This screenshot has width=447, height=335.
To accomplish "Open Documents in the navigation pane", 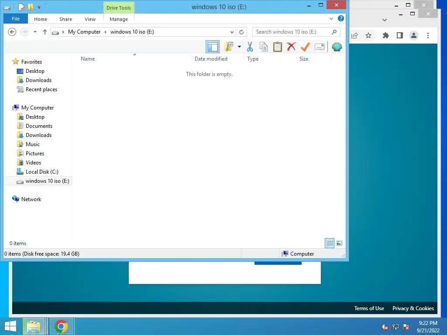I will [39, 126].
